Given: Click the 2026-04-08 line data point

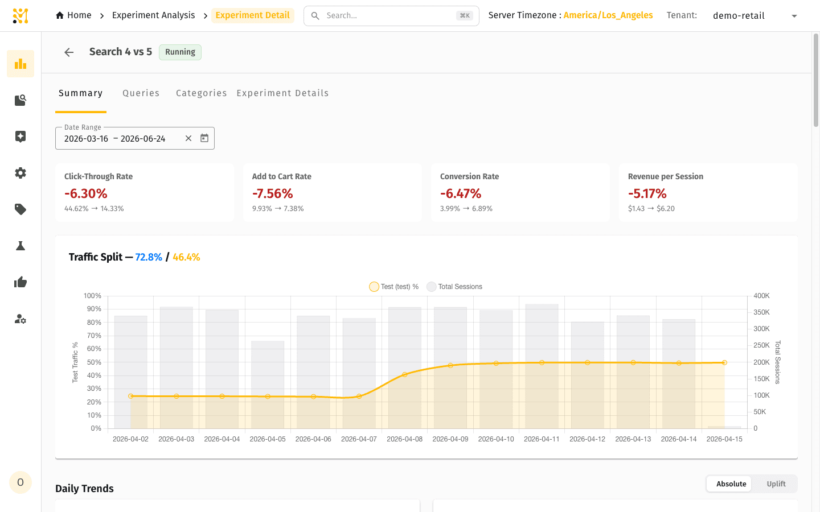Looking at the screenshot, I should point(405,374).
